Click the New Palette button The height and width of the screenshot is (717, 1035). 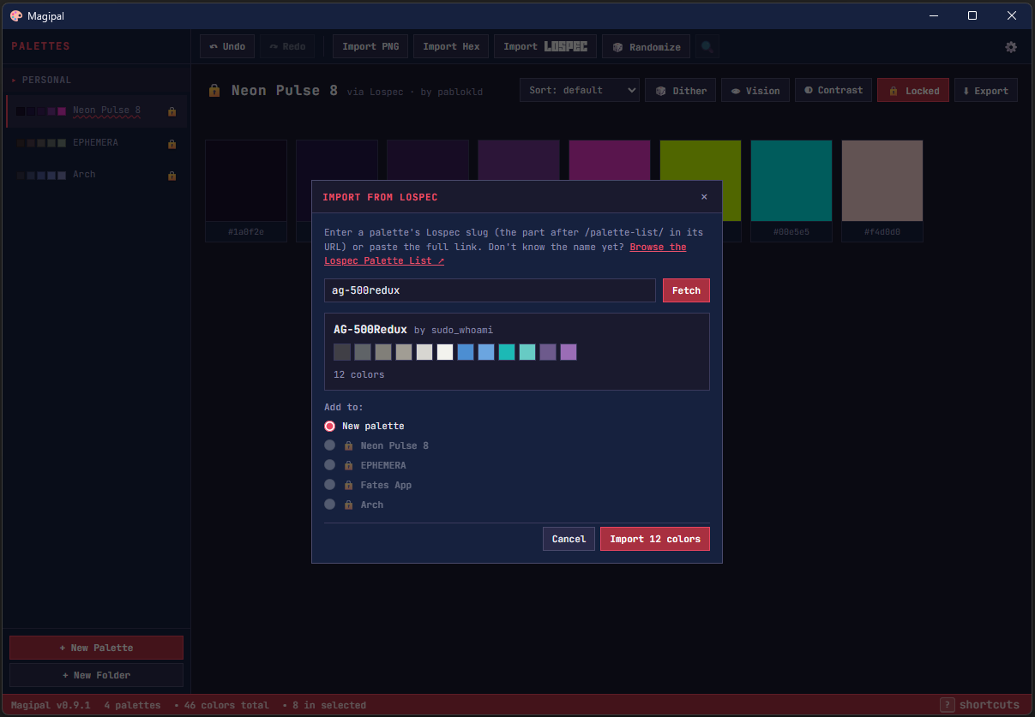pyautogui.click(x=96, y=648)
